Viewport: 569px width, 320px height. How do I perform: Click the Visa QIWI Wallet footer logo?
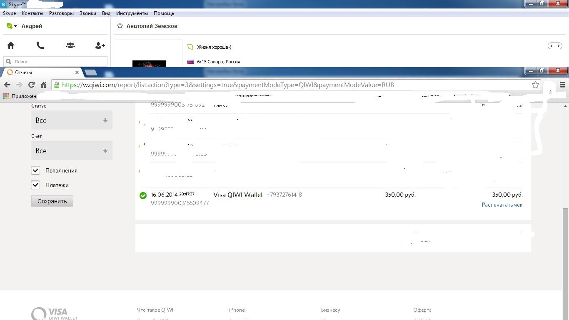(x=55, y=313)
